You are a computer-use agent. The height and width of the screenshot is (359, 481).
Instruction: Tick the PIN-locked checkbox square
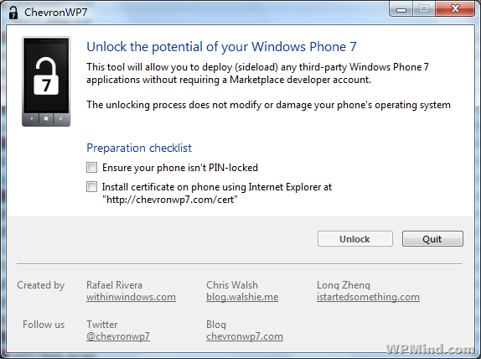[91, 168]
